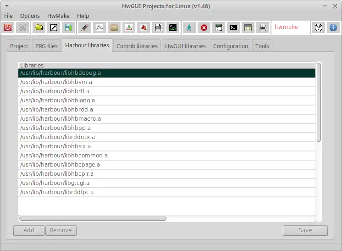The width and height of the screenshot is (342, 251).
Task: Switch to the PRG files tab
Action: [x=46, y=46]
